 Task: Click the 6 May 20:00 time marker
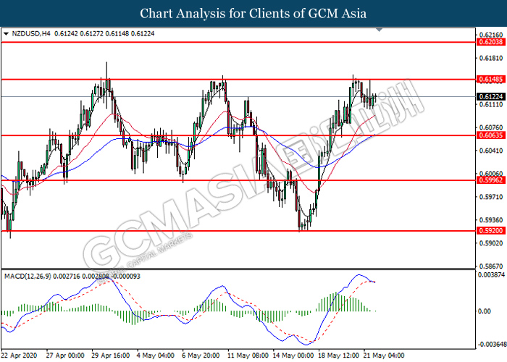point(201,355)
